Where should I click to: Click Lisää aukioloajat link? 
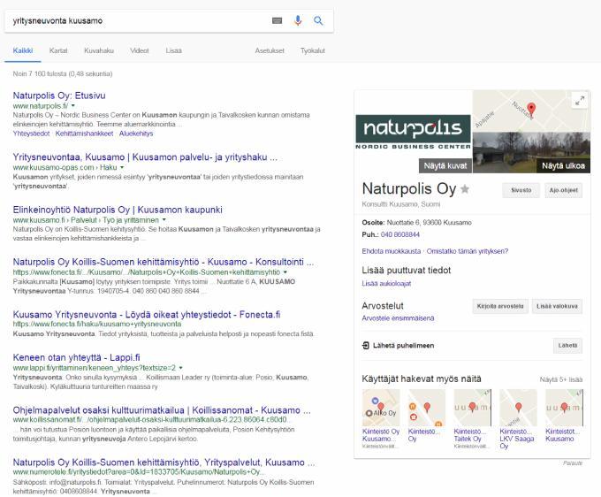click(386, 283)
